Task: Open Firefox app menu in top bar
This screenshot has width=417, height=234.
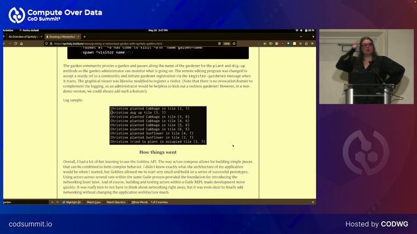Action: click(29, 31)
